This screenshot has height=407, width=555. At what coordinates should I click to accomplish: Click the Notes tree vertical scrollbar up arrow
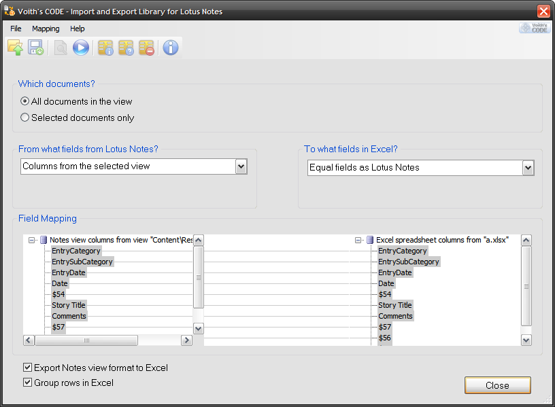(x=199, y=241)
